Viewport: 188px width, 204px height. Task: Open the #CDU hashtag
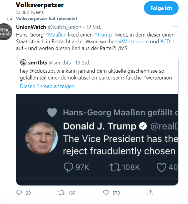click(x=167, y=42)
